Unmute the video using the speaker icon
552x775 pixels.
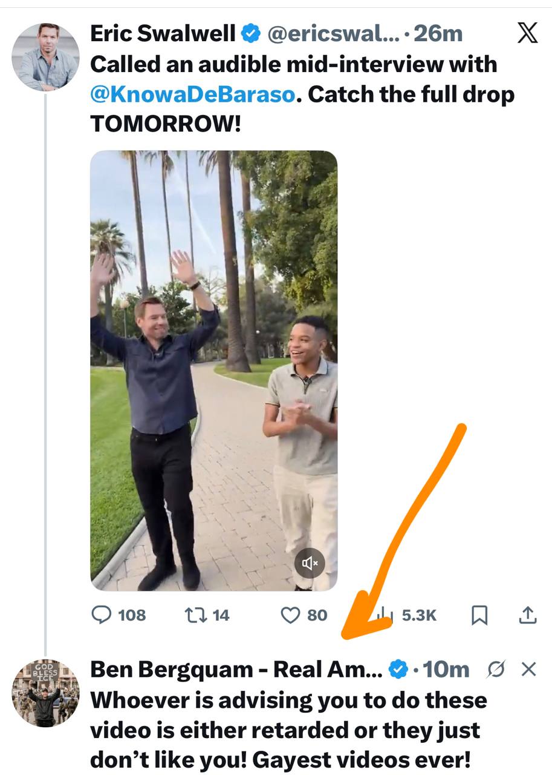click(310, 564)
